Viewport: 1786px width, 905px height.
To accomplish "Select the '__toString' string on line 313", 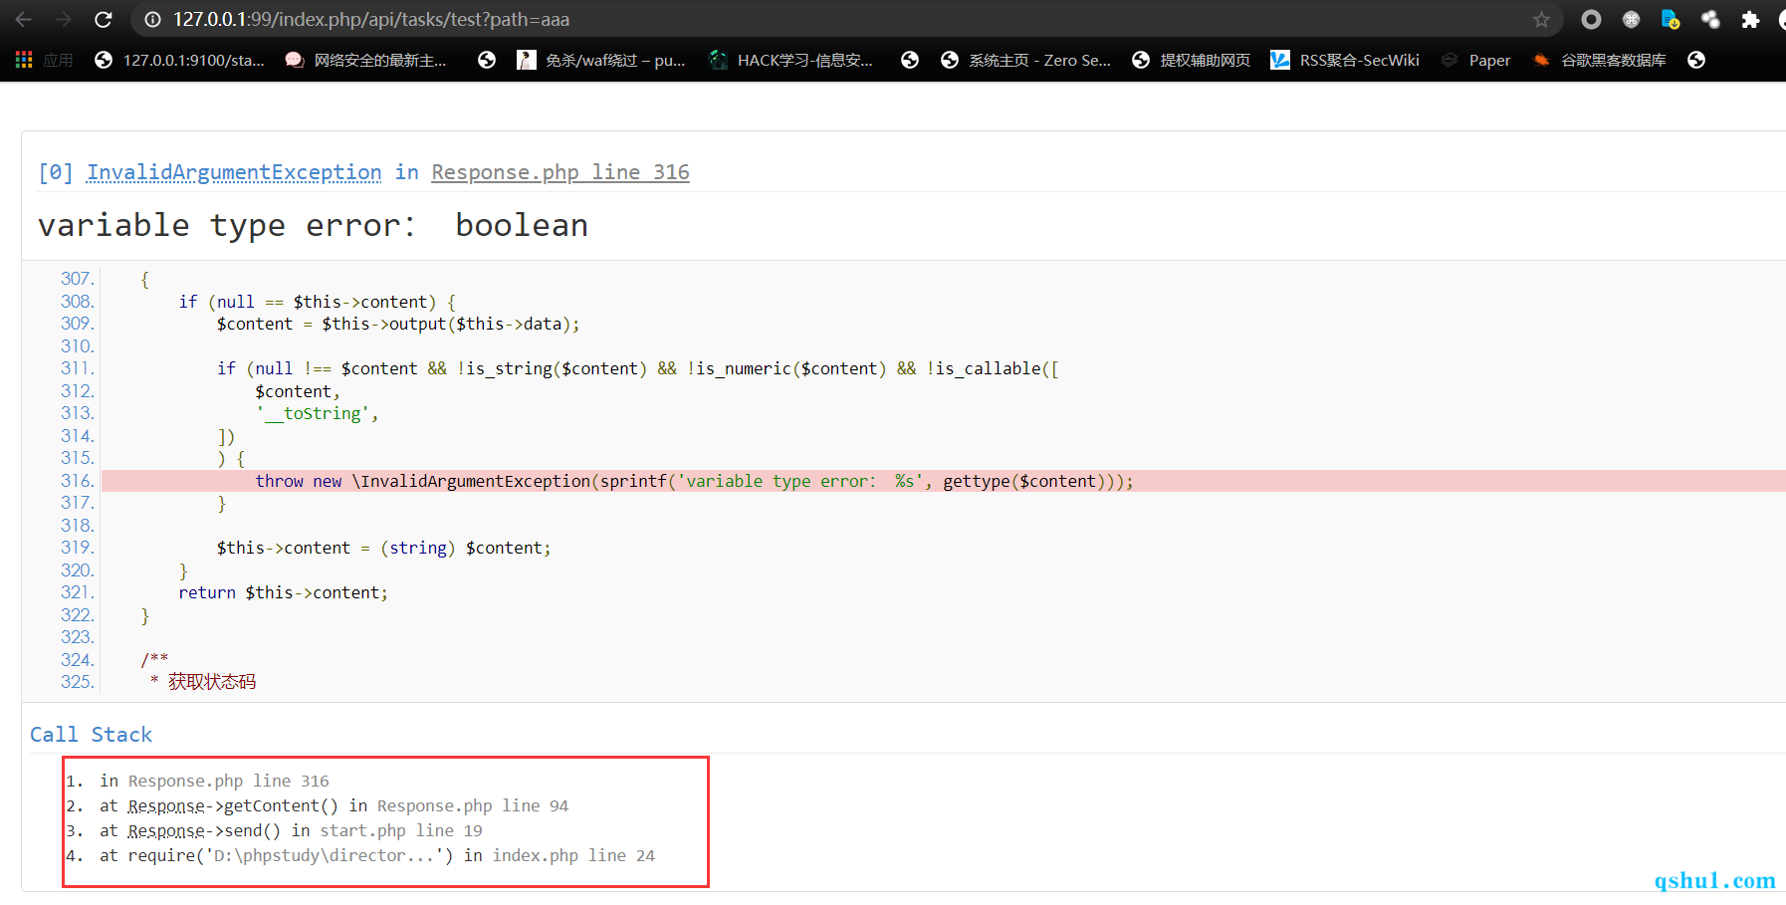I will click(314, 413).
